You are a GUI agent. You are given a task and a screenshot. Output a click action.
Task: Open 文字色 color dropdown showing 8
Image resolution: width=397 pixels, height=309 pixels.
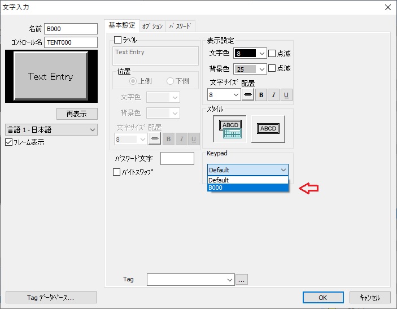(262, 54)
